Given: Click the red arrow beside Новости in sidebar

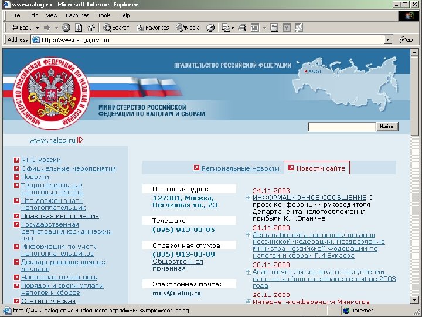Looking at the screenshot, I should [x=16, y=177].
